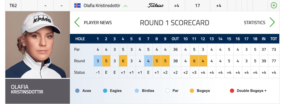
Task: Click the right green arrow to Statistics
Action: click(272, 22)
